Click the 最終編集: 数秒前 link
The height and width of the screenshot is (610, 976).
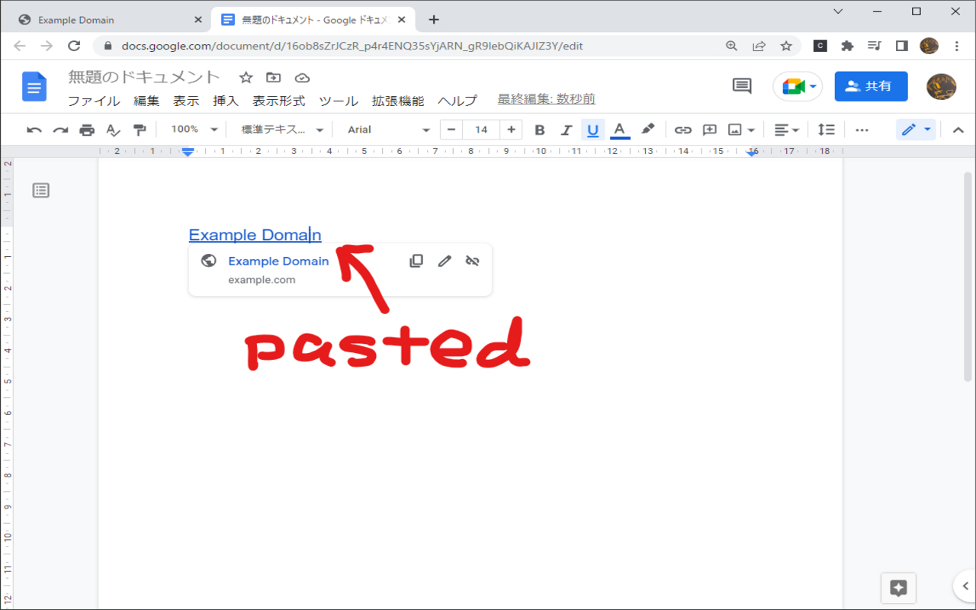(x=547, y=99)
